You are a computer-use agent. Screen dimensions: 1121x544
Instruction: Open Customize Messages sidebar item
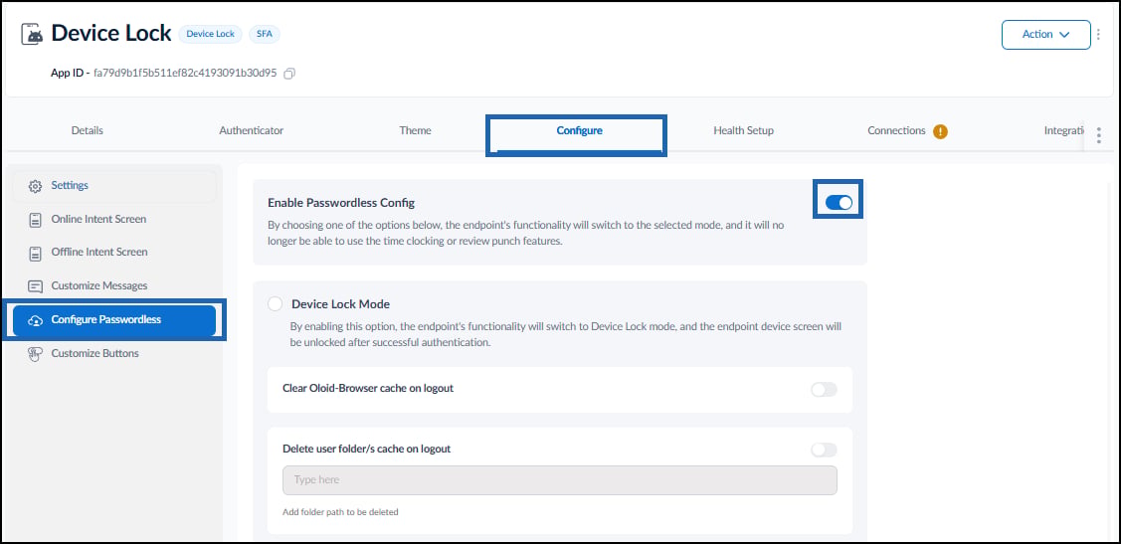tap(114, 286)
